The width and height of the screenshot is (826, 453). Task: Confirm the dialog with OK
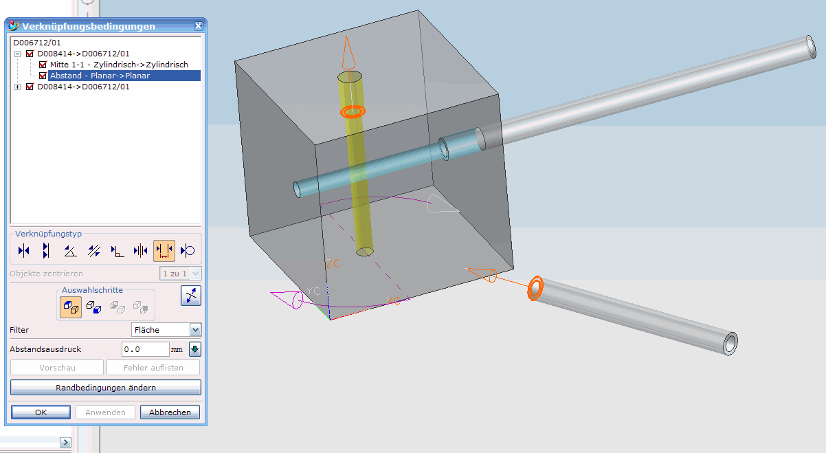click(x=41, y=412)
